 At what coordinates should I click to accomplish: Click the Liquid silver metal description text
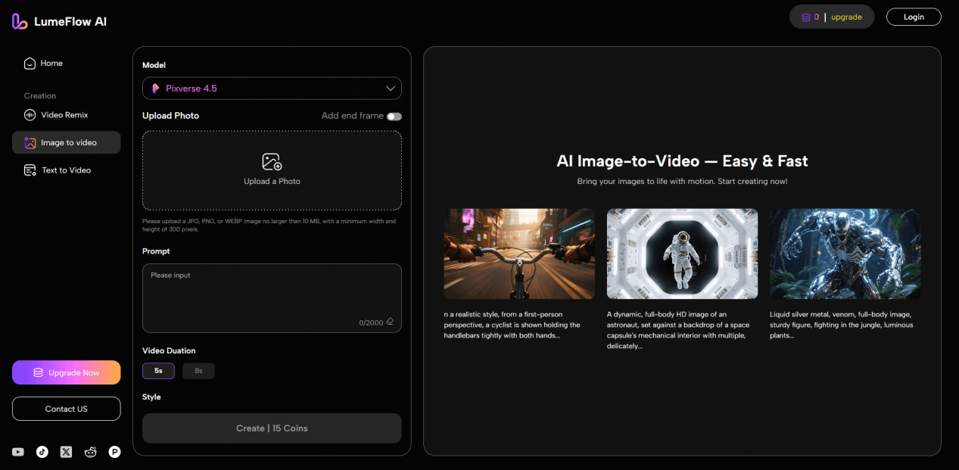(x=842, y=325)
